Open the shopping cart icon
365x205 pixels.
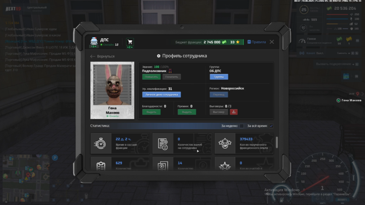(130, 42)
